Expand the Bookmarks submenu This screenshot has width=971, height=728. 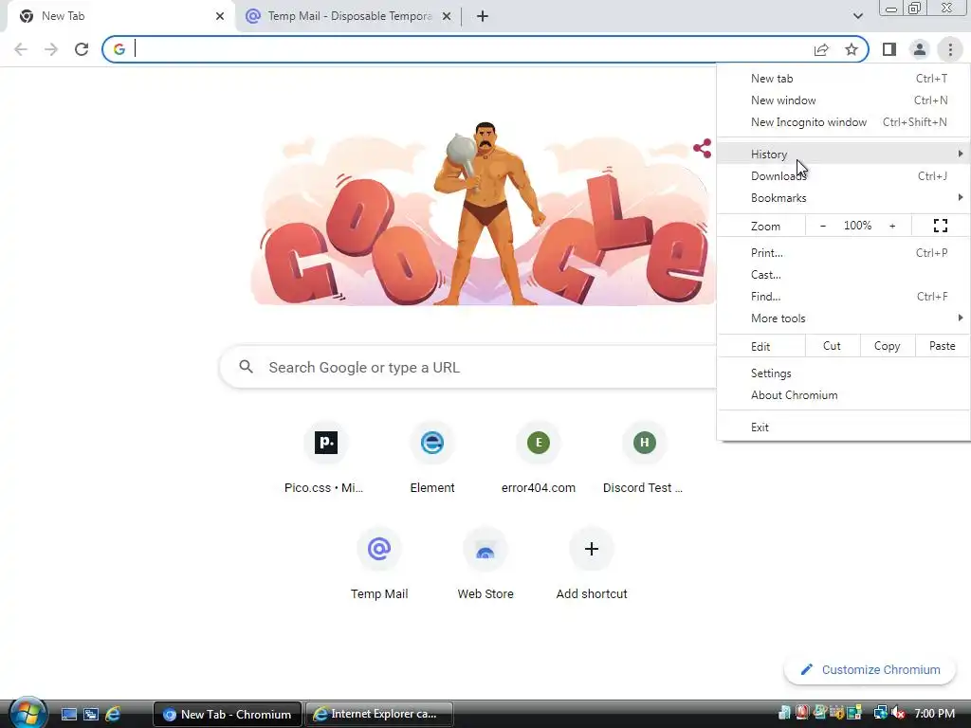pyautogui.click(x=843, y=198)
